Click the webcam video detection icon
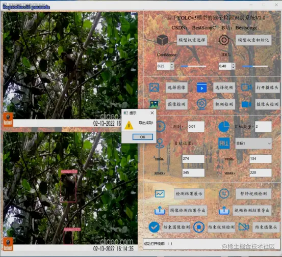 (201, 104)
